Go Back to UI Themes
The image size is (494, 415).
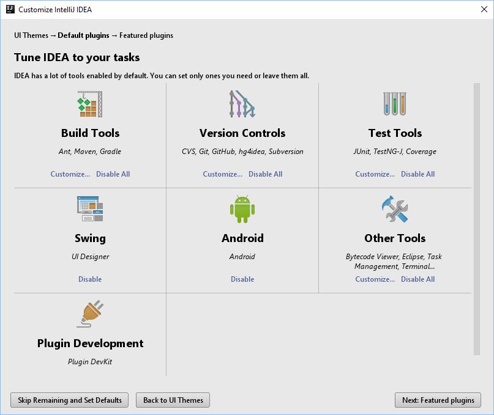click(173, 400)
